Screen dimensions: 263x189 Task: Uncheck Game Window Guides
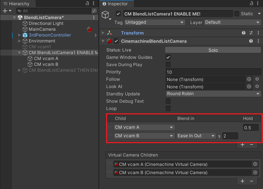[168, 57]
